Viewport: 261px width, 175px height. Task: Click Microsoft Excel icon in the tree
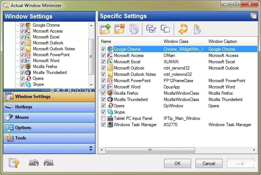[28, 37]
